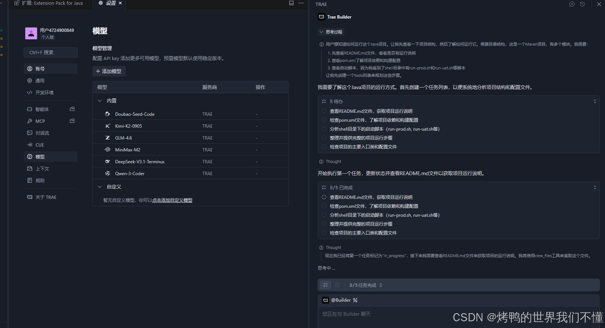This screenshot has width=605, height=328.
Task: Open the CUE settings section
Action: click(50, 145)
